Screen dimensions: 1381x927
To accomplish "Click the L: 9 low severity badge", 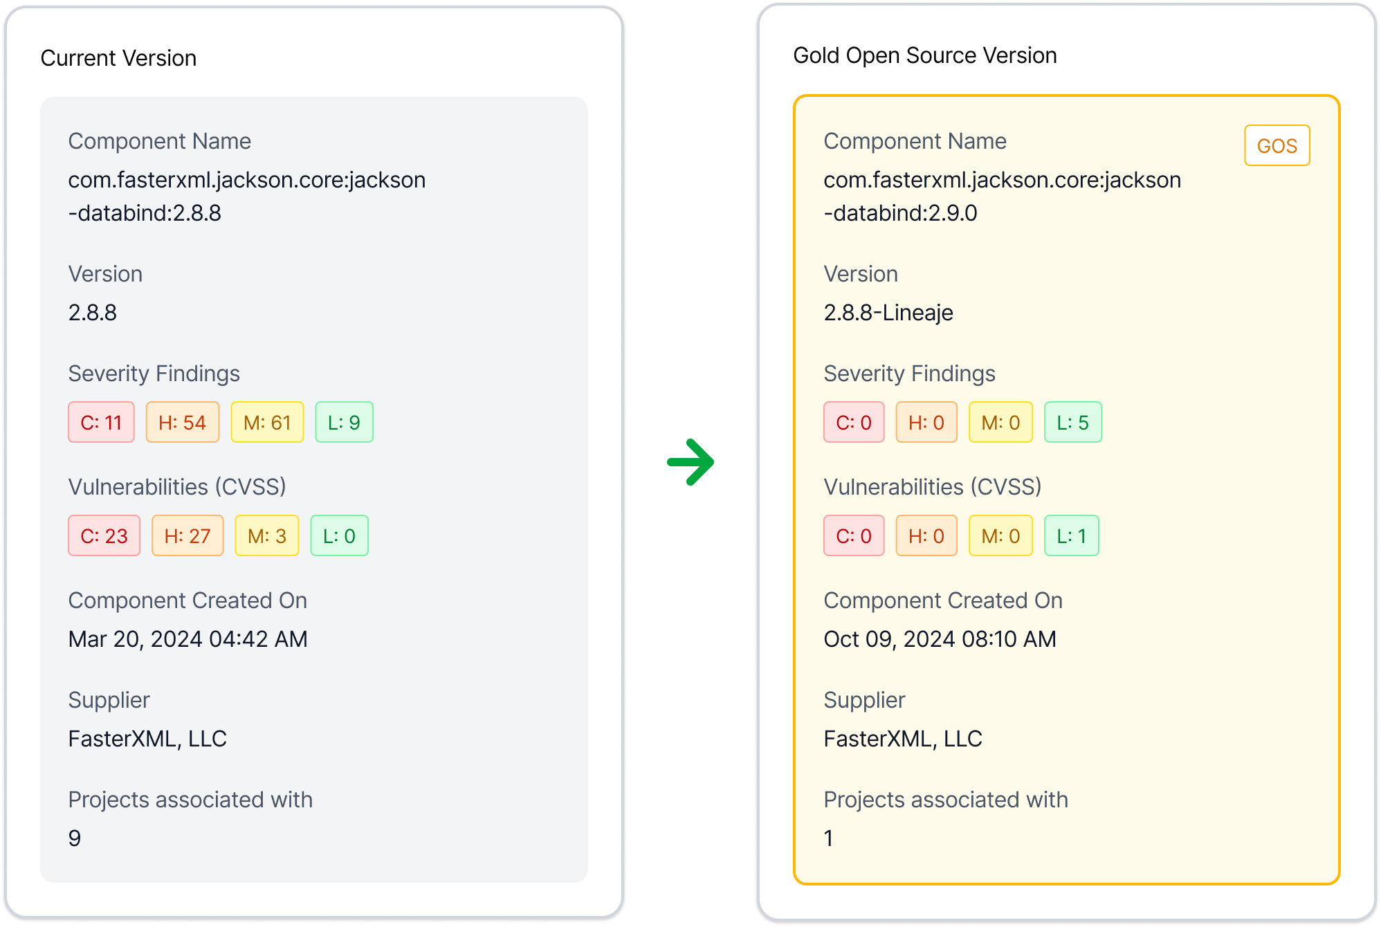I will [344, 422].
